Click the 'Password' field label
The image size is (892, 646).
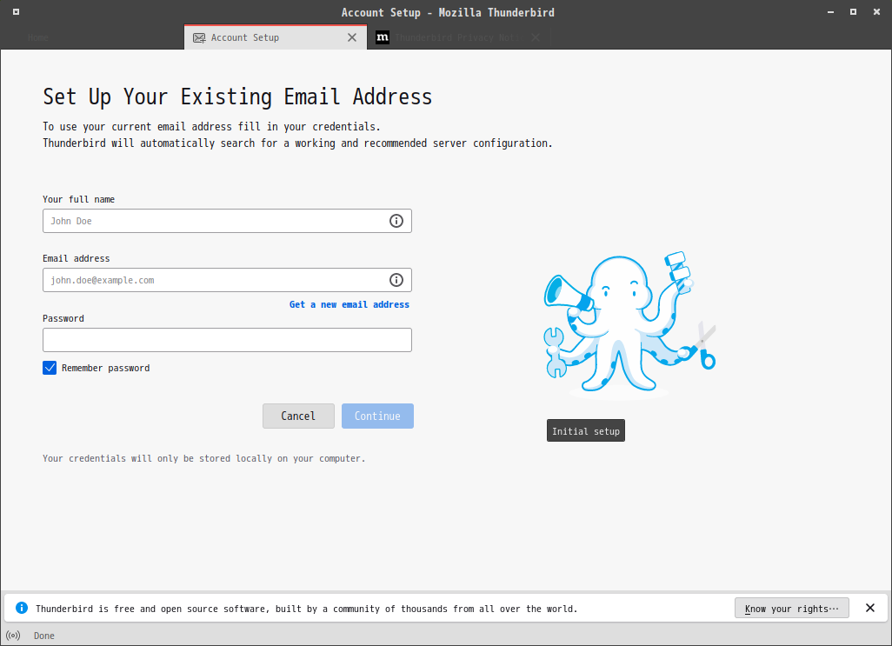[x=63, y=318]
